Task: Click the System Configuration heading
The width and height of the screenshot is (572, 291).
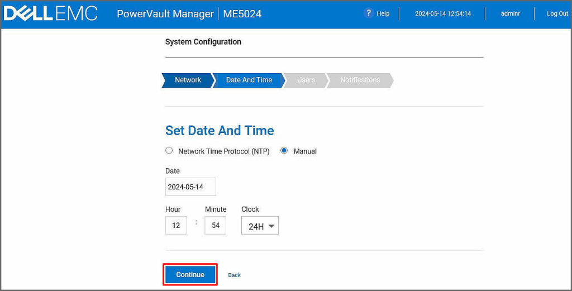Action: click(203, 42)
